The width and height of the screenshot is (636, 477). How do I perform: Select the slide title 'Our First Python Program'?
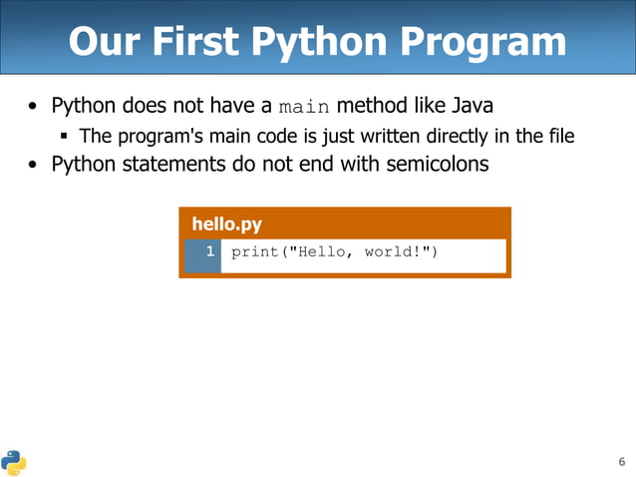[317, 42]
